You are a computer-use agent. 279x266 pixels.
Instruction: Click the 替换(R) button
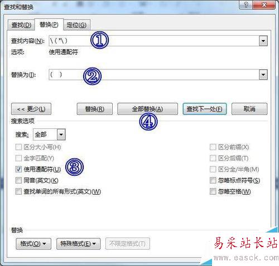click(x=95, y=109)
